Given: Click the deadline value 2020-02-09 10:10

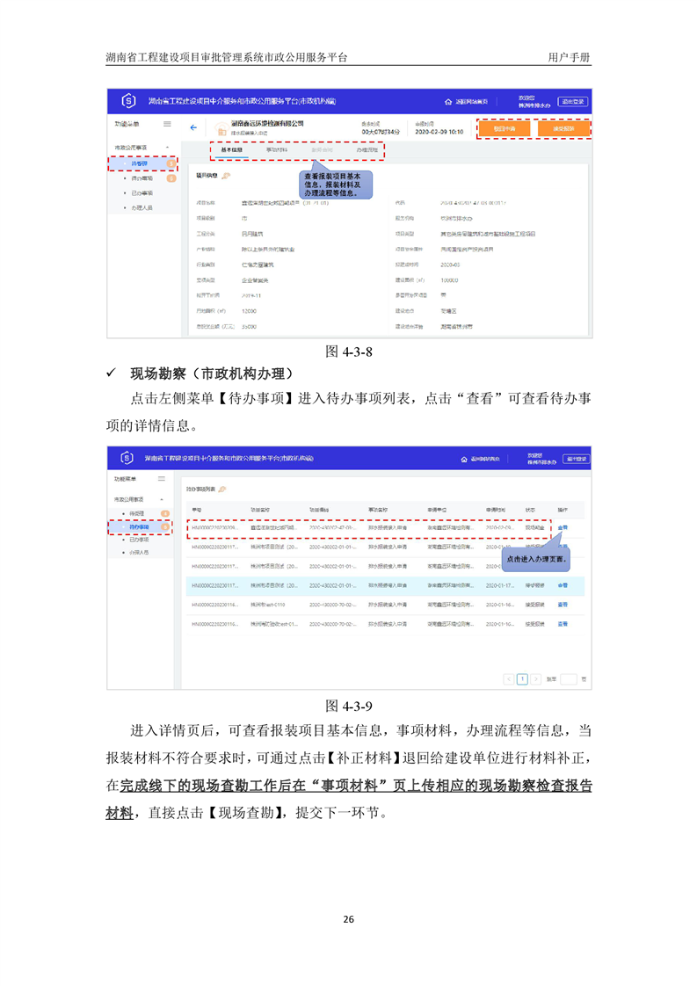Looking at the screenshot, I should coord(439,132).
